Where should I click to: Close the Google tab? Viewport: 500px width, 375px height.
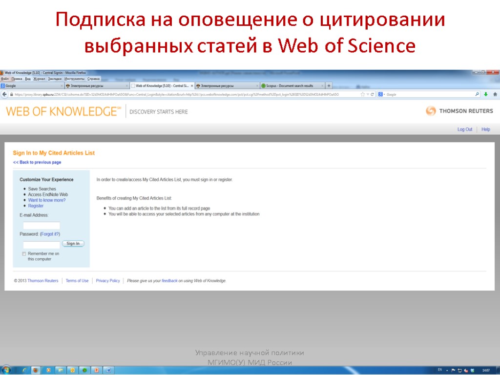[62, 86]
